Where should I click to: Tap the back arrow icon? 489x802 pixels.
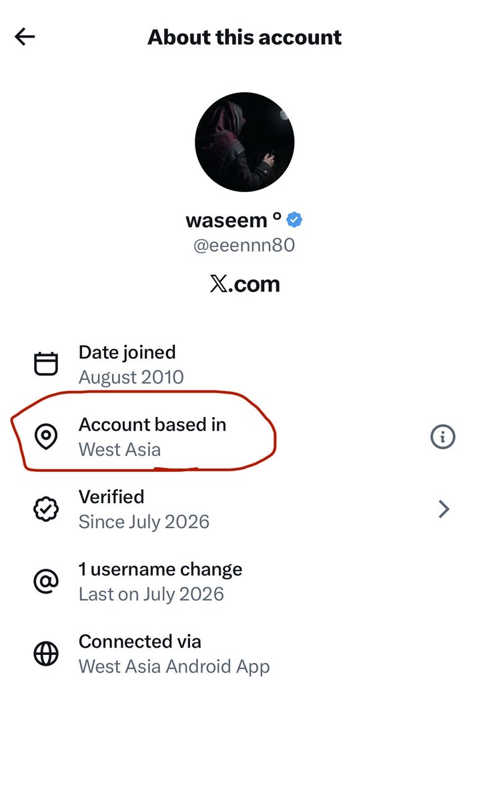point(25,37)
